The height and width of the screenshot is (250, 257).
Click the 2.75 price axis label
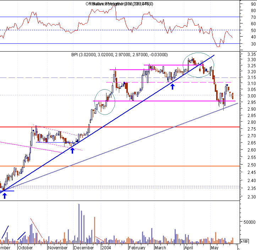pyautogui.click(x=252, y=129)
